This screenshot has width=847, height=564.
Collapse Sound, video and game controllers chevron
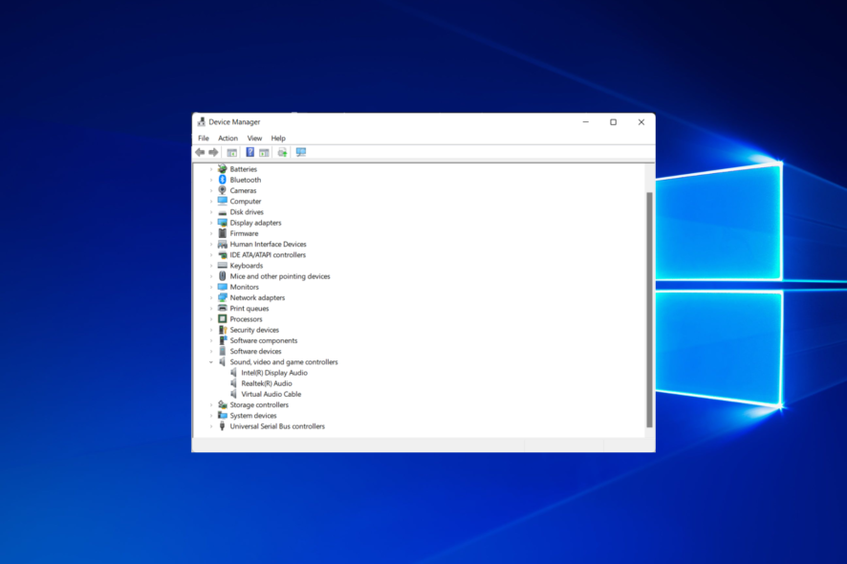tap(211, 362)
